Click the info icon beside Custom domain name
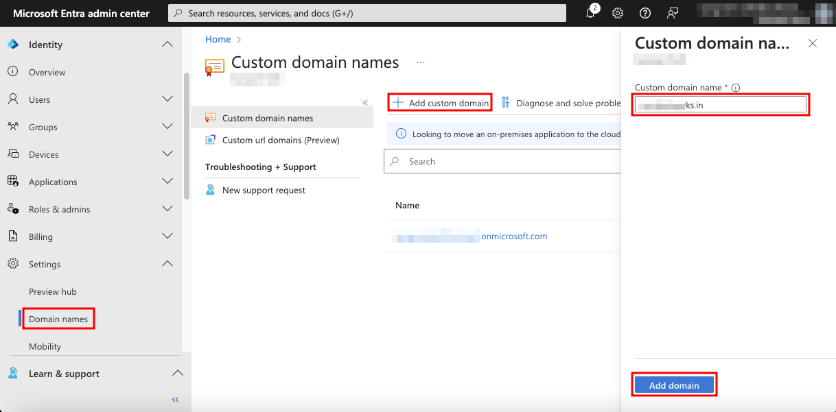The width and height of the screenshot is (836, 412). pyautogui.click(x=736, y=88)
